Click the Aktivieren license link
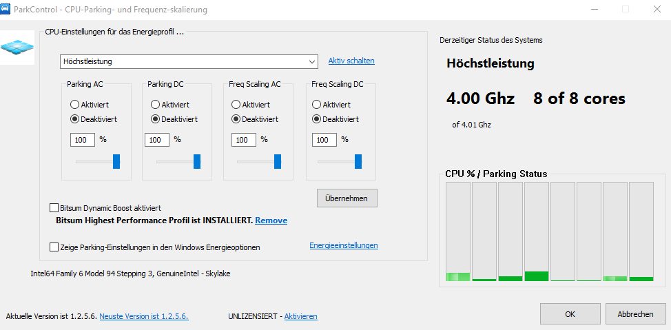Viewport: 671px width, 330px height. tap(300, 316)
